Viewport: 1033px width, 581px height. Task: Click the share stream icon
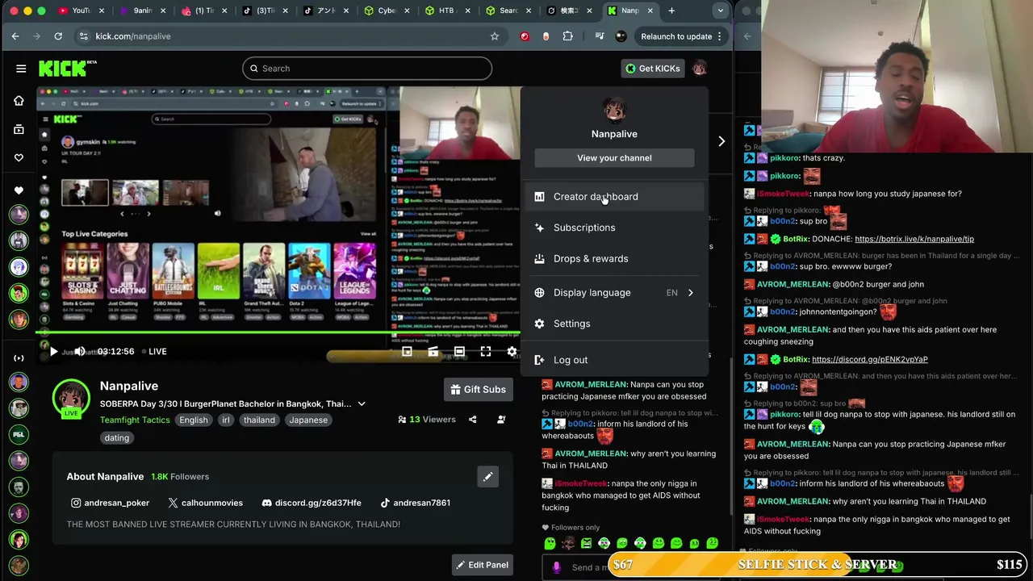coord(473,420)
